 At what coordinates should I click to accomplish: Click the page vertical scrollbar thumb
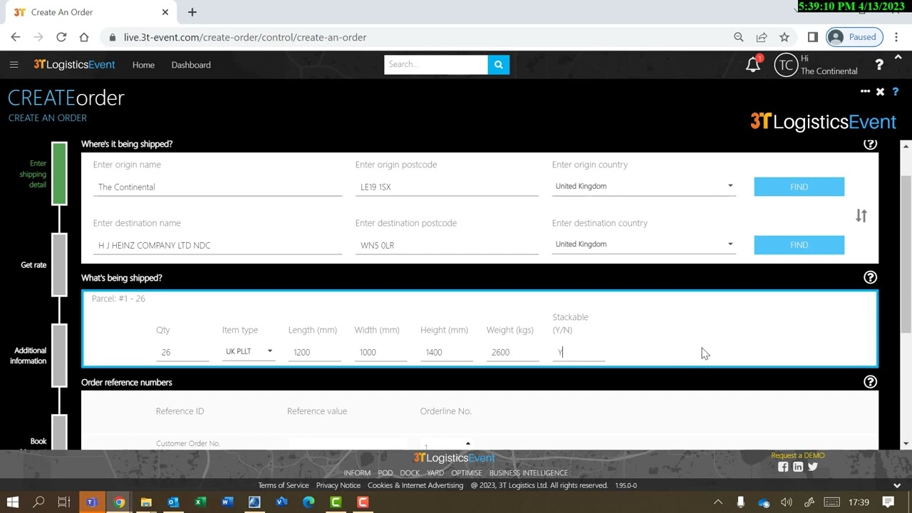click(906, 253)
